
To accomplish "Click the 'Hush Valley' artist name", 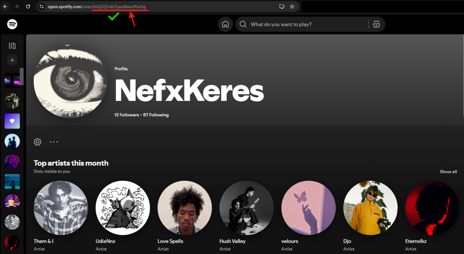I will pos(232,241).
